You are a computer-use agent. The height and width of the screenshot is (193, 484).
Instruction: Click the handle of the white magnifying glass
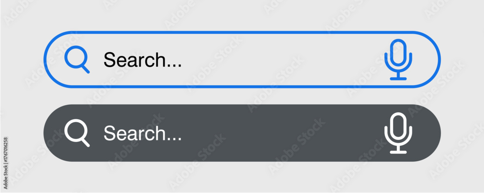click(86, 143)
